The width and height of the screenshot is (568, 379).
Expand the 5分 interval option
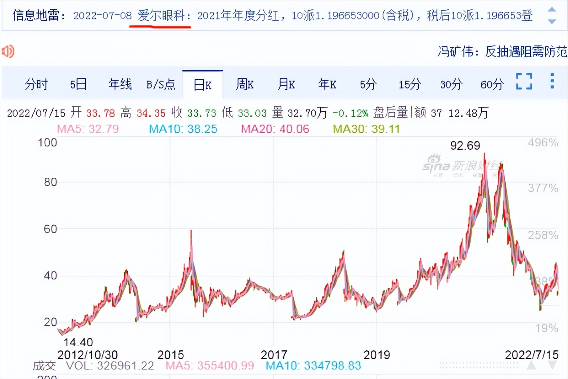[x=367, y=84]
